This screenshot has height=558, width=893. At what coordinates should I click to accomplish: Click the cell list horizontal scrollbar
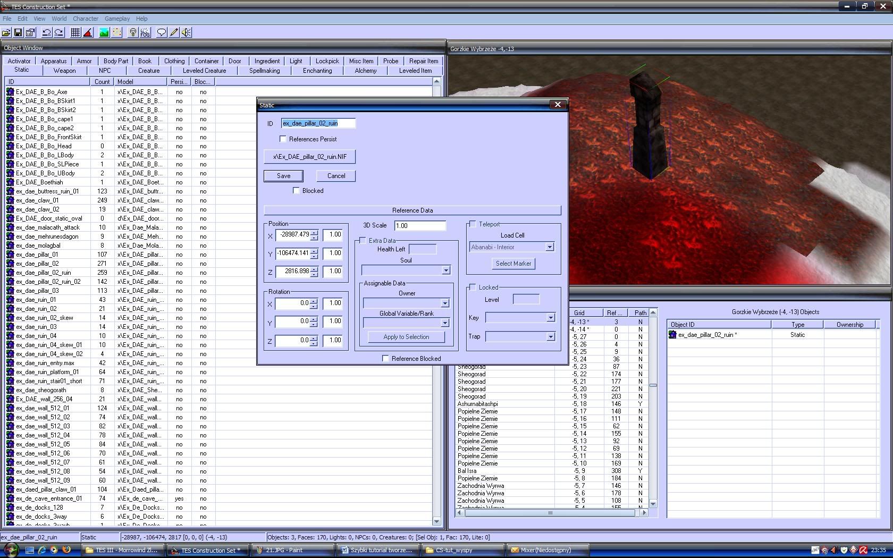[x=551, y=513]
